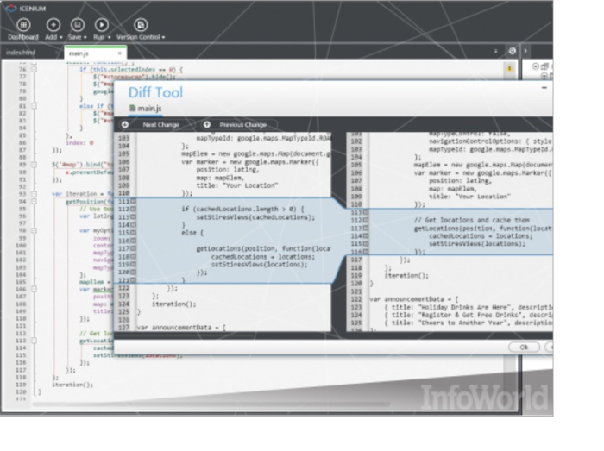Click the Next Change label

161,125
